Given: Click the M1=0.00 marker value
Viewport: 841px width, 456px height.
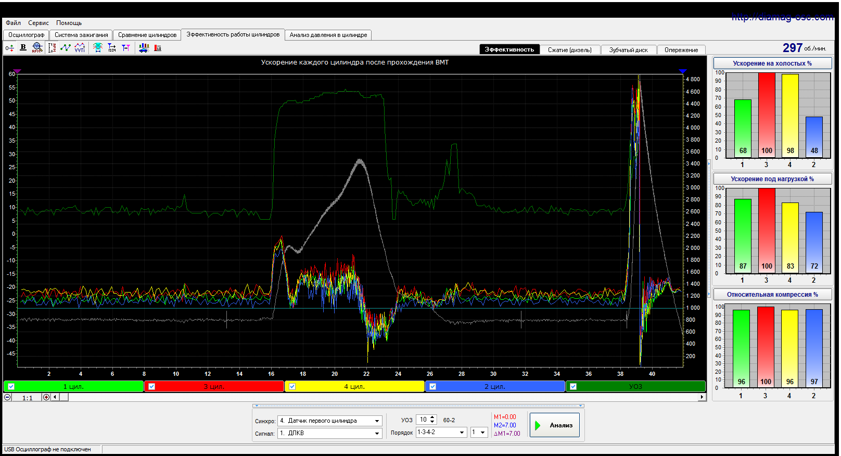Looking at the screenshot, I should (x=505, y=417).
